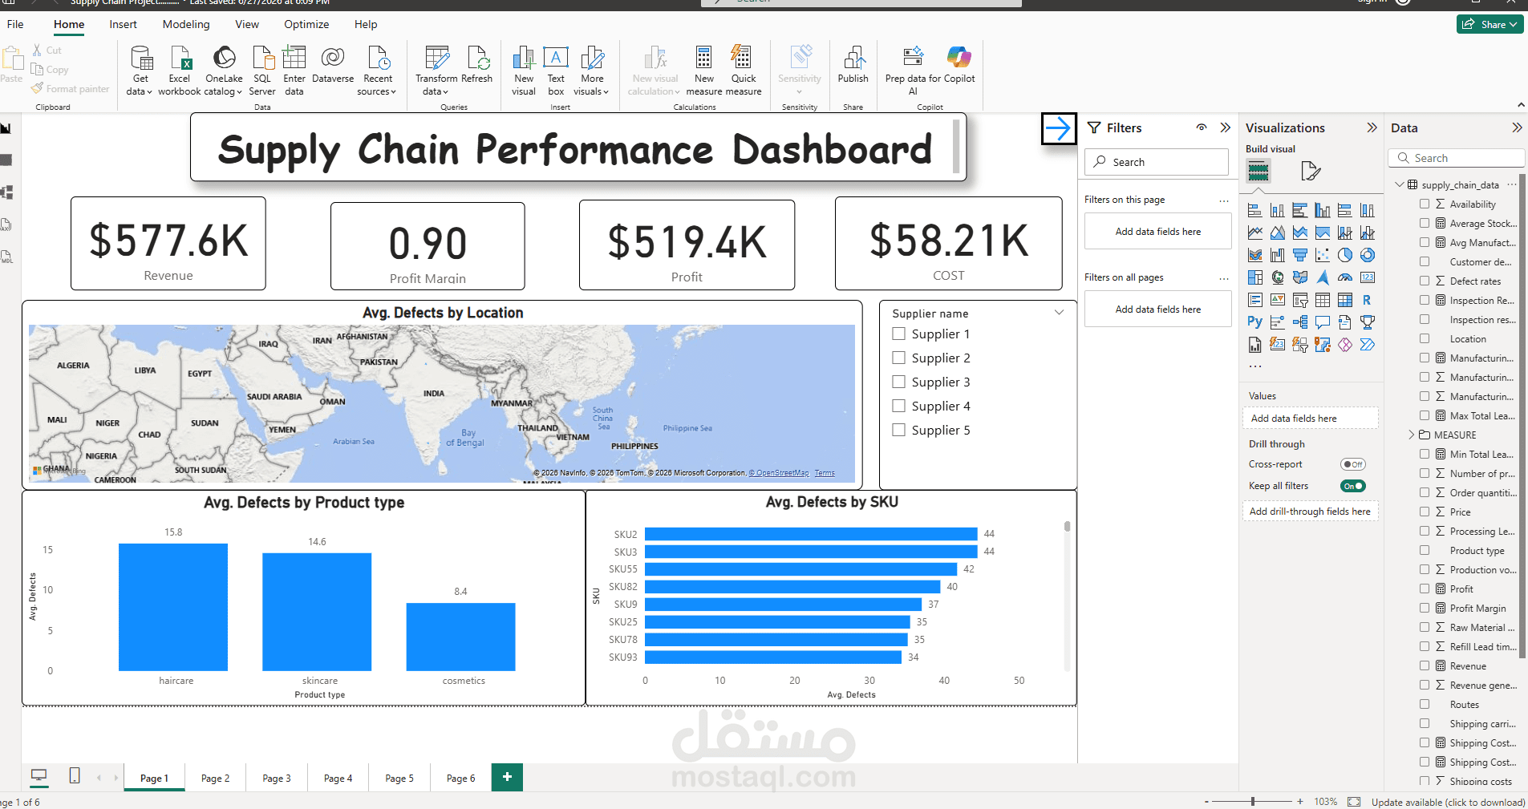The height and width of the screenshot is (809, 1528).
Task: Select the Stacked bar chart visual icon
Action: (x=1255, y=210)
